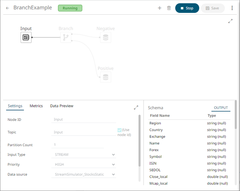Expand the settings panel with arrows icon
The width and height of the screenshot is (240, 191).
coord(136,108)
